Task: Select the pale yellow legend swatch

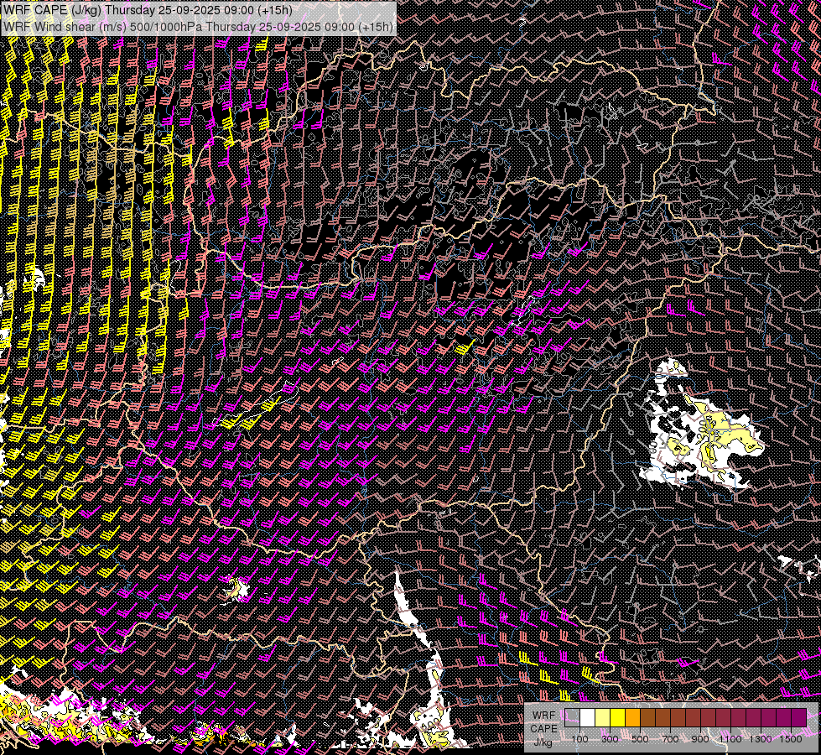Action: 603,718
